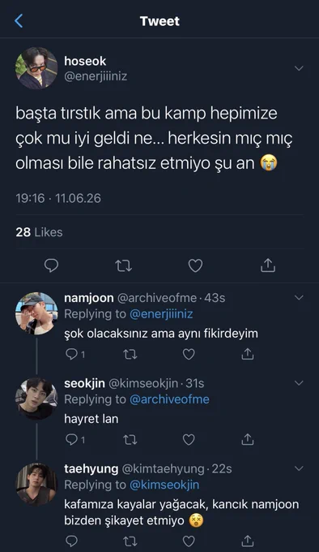The image size is (319, 552).
Task: Open taehyung's profile avatar
Action: click(x=36, y=484)
